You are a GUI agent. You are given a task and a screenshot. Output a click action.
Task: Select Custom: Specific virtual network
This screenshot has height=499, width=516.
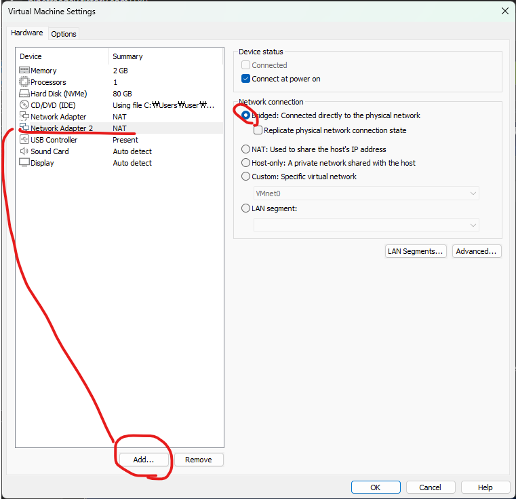(x=245, y=177)
